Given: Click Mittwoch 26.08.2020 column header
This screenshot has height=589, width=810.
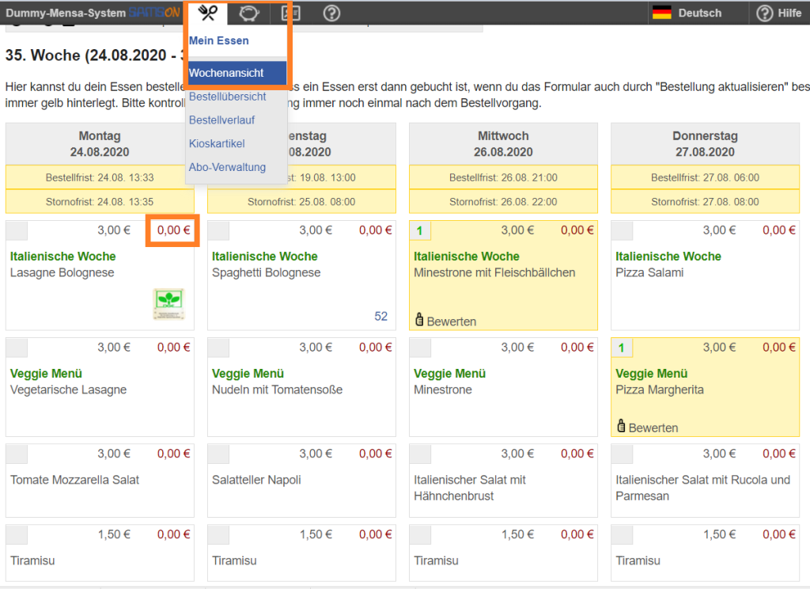Looking at the screenshot, I should [x=503, y=144].
